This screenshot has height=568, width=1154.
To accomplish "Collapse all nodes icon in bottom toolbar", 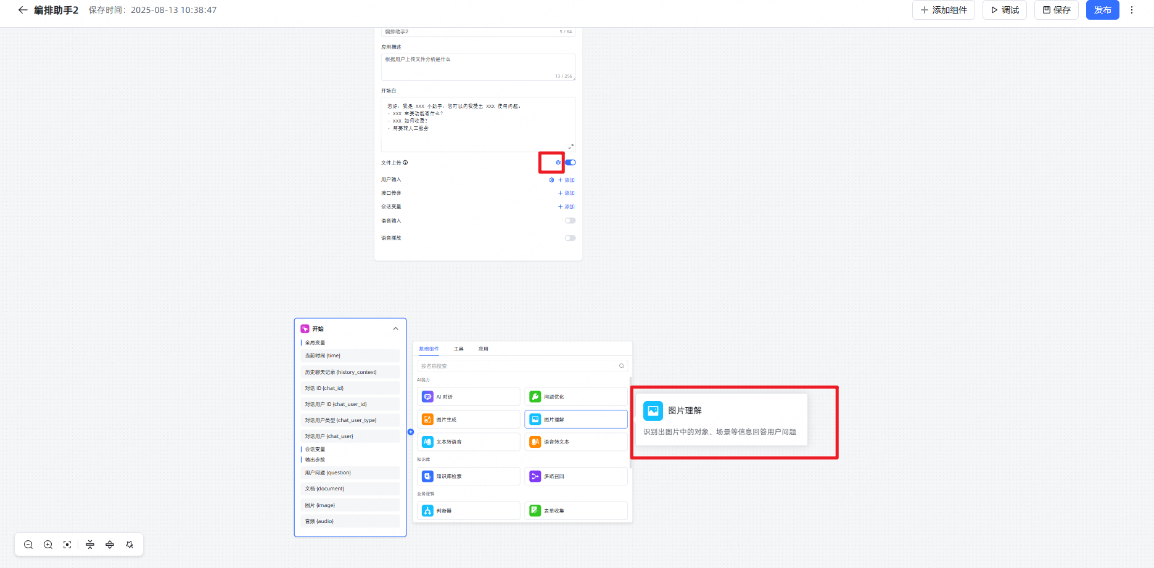I will [x=90, y=545].
